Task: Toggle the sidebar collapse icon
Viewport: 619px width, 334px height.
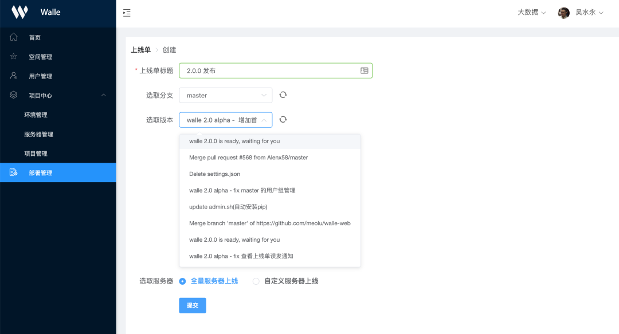Action: (x=127, y=13)
